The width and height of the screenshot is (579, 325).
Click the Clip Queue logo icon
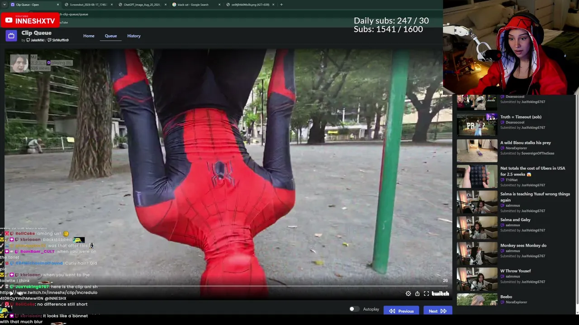point(11,36)
